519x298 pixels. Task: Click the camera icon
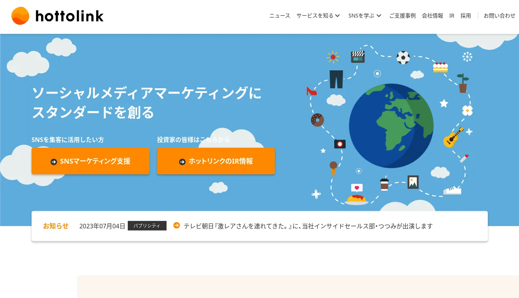pyautogui.click(x=340, y=143)
